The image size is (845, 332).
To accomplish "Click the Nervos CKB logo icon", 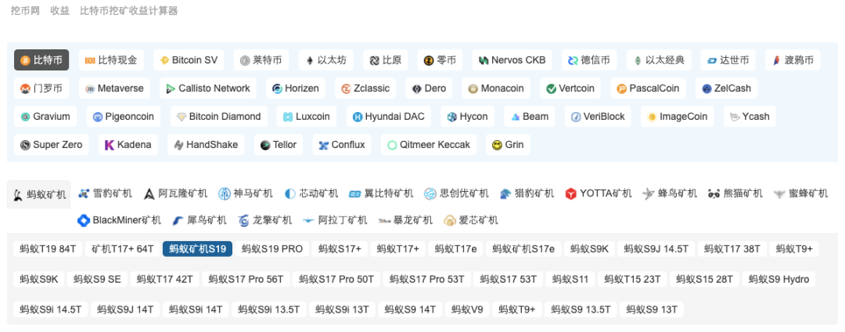I will [x=484, y=60].
